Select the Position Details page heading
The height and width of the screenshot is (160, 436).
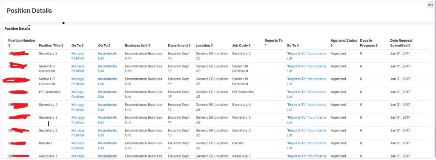point(29,11)
